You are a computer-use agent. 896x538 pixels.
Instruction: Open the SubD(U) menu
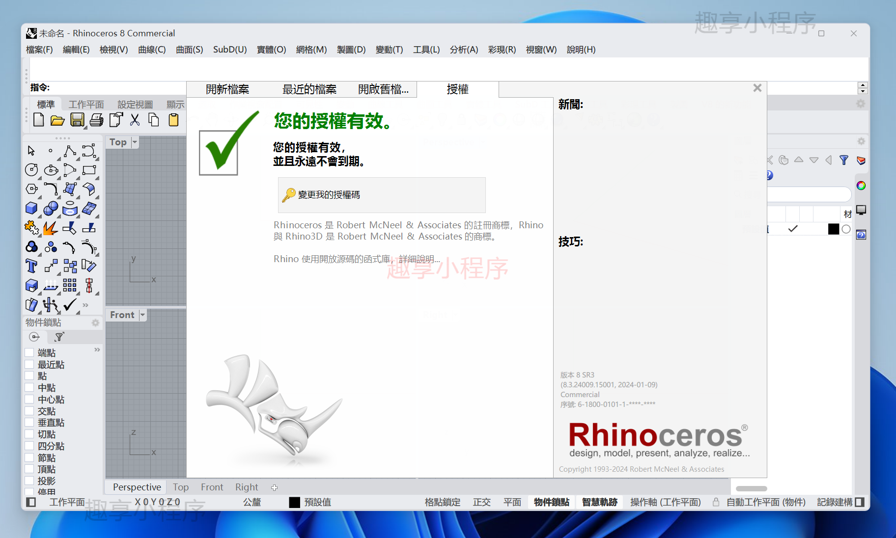(x=230, y=50)
